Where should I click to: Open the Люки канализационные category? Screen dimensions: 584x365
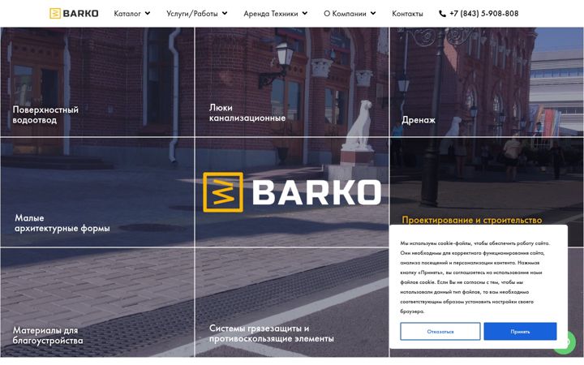click(247, 113)
